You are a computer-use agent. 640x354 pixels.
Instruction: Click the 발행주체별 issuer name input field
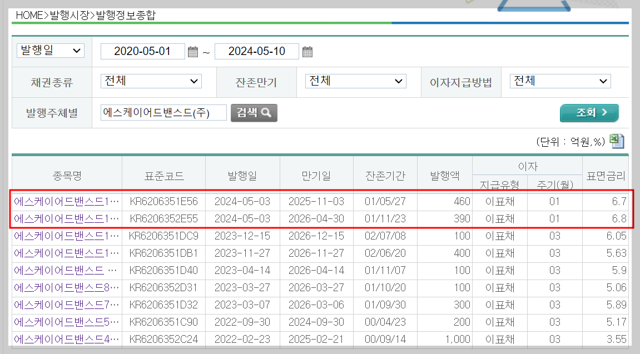(163, 113)
